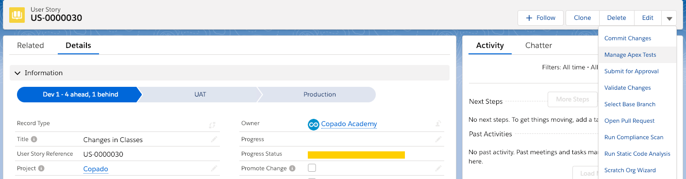686x179 pixels.
Task: Click the info icon next to Project
Action: pos(41,168)
